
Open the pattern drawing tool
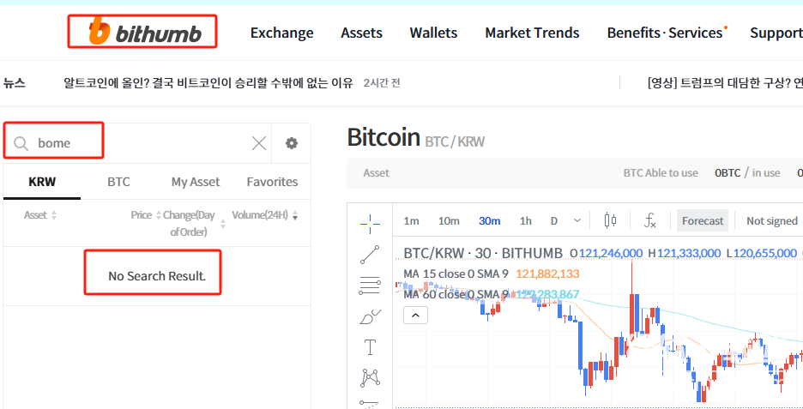[x=370, y=378]
